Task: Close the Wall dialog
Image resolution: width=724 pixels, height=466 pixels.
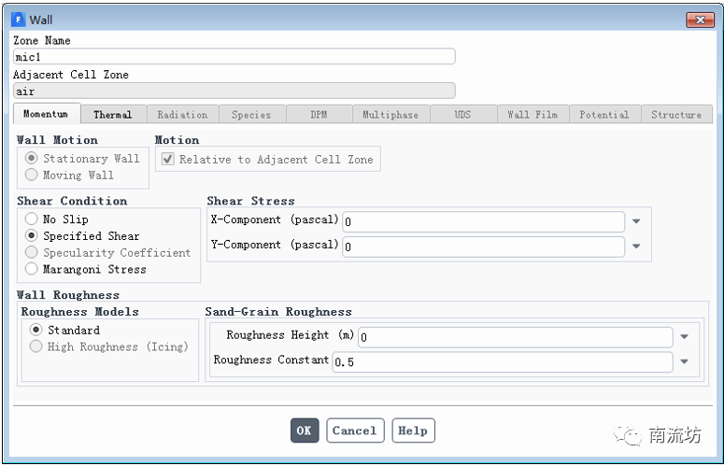Action: click(700, 20)
